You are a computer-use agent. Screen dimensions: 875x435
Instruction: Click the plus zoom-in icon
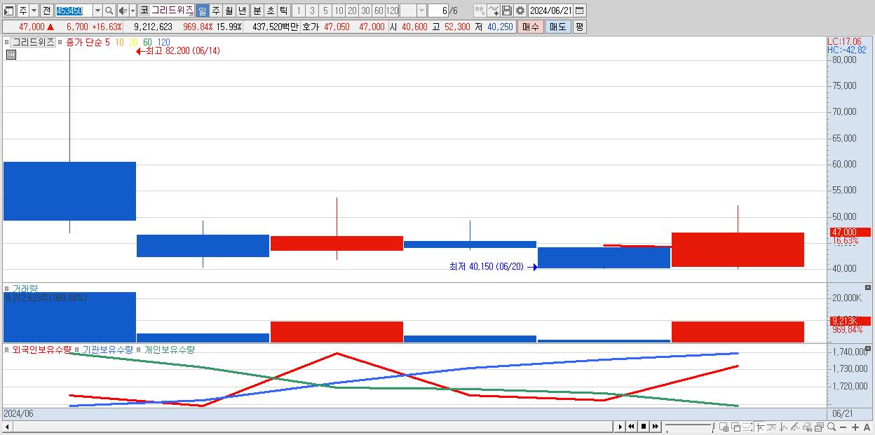pyautogui.click(x=855, y=427)
